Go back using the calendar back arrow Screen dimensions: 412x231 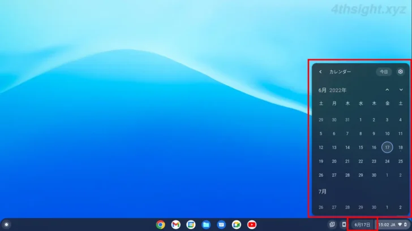(x=320, y=72)
